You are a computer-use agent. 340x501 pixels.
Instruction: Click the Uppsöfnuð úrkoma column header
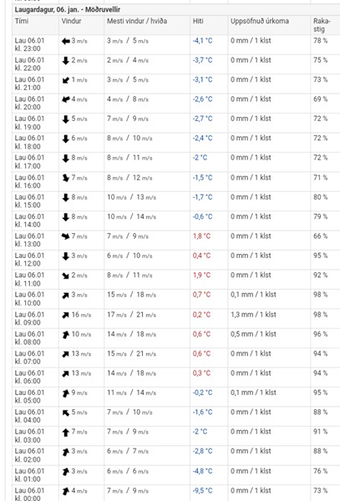tap(260, 21)
